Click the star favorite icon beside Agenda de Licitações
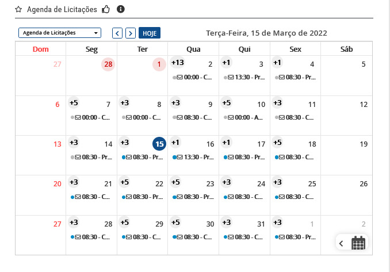This screenshot has width=390, height=272. [18, 10]
